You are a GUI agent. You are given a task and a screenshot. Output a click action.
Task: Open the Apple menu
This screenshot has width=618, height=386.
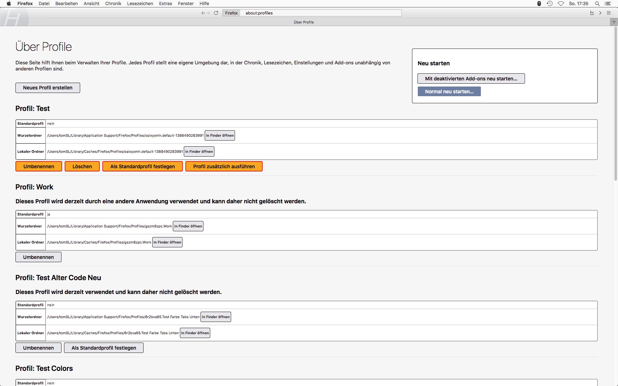click(x=9, y=4)
